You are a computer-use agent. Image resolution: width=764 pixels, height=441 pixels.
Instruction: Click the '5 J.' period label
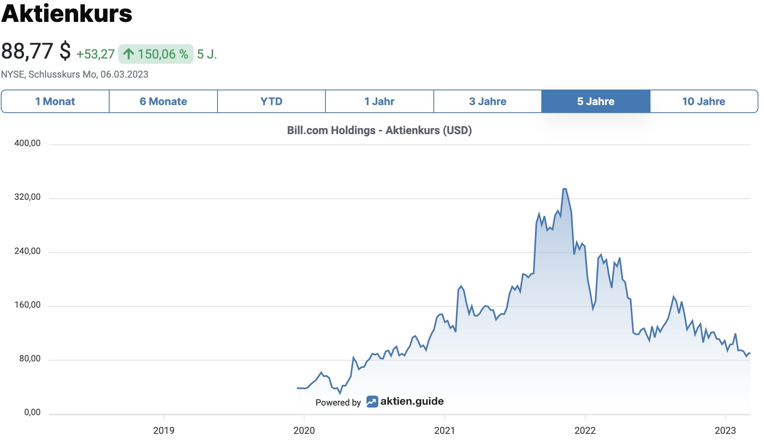tap(207, 54)
